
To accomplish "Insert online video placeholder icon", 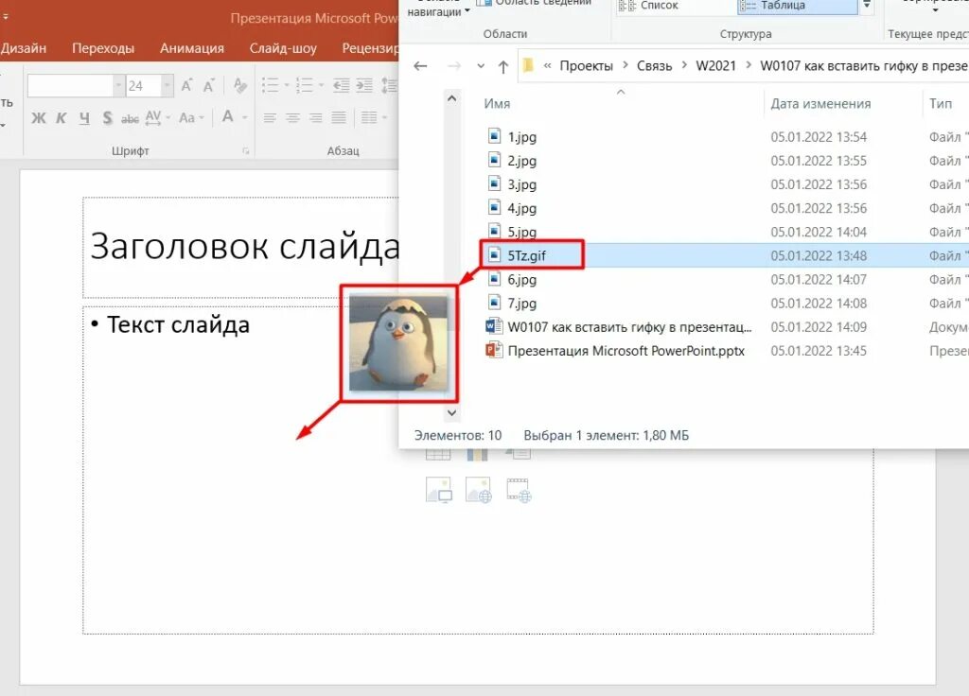I will coord(519,491).
